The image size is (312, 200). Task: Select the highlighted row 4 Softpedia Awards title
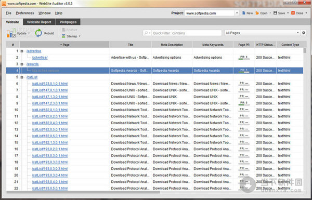point(129,71)
